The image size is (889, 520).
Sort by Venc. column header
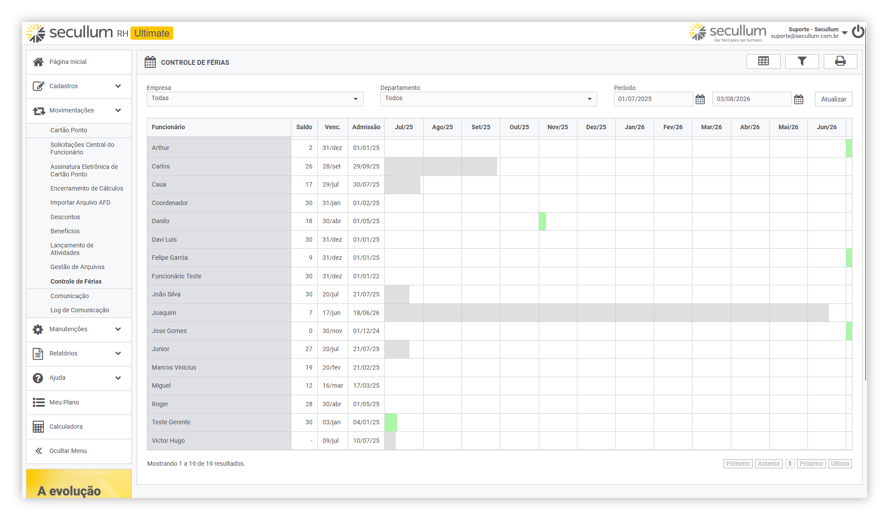(x=332, y=127)
